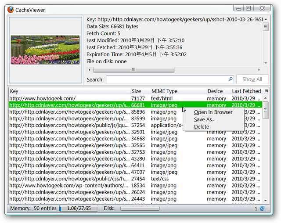Select the row with size 26024
Viewport: 281px width, 223px height.
point(135,192)
